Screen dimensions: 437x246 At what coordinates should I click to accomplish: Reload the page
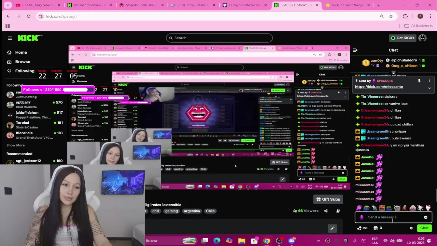(x=29, y=16)
